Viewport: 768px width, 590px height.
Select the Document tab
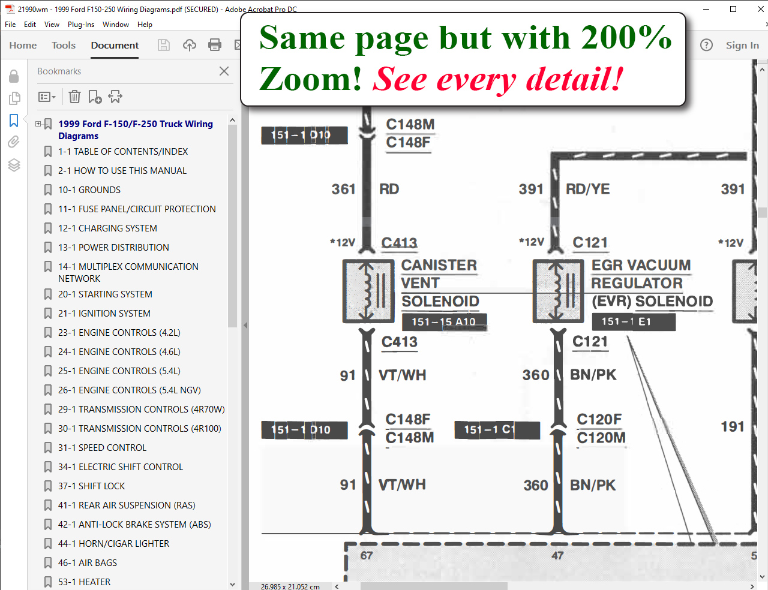(115, 45)
